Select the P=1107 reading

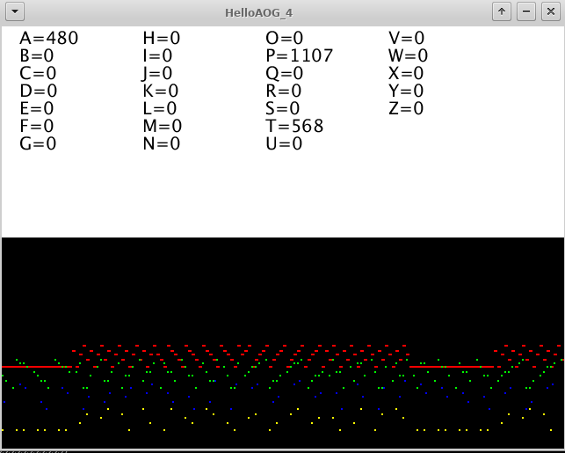tap(299, 56)
